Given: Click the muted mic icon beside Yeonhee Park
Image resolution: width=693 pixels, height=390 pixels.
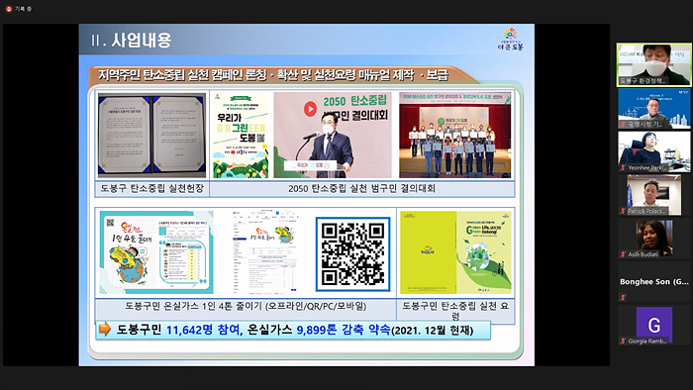Looking at the screenshot, I should (x=623, y=168).
